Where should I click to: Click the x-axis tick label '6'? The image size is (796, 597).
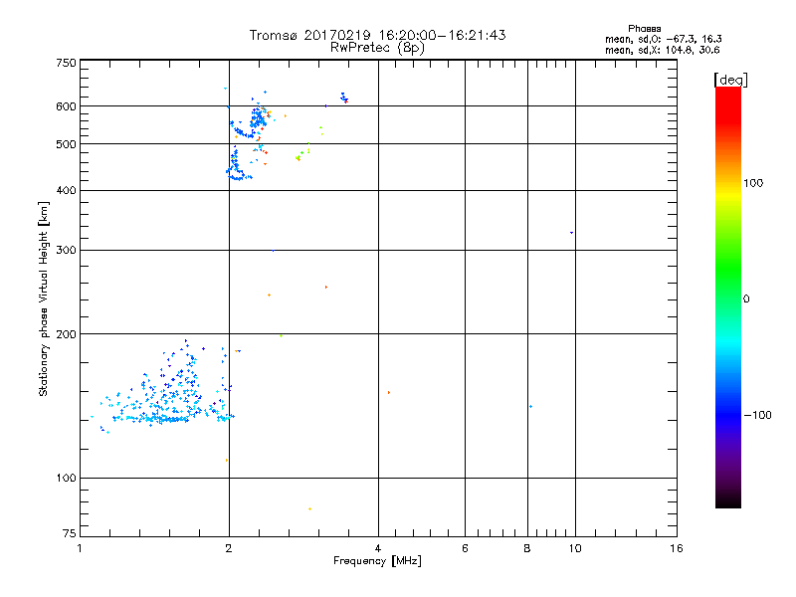pyautogui.click(x=465, y=548)
